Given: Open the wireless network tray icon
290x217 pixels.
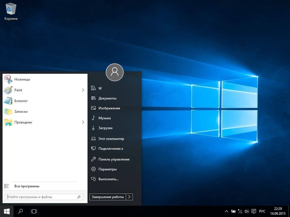Looking at the screenshot, I should point(240,211).
